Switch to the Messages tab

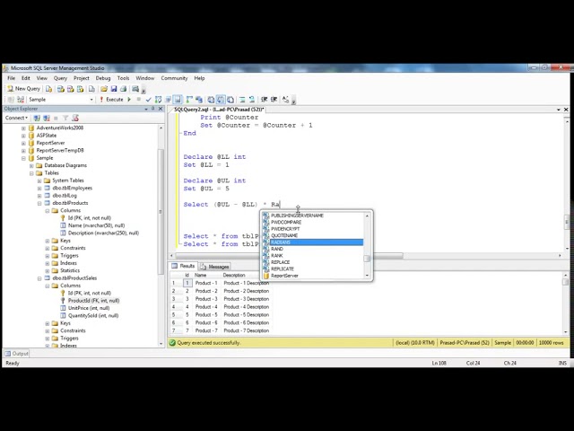[215, 267]
